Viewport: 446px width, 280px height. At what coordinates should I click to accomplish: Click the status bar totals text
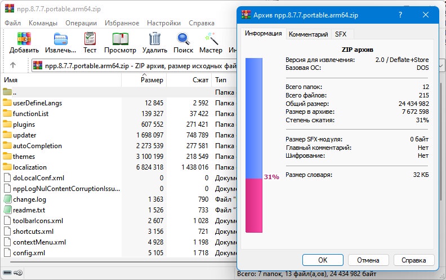coord(306,274)
